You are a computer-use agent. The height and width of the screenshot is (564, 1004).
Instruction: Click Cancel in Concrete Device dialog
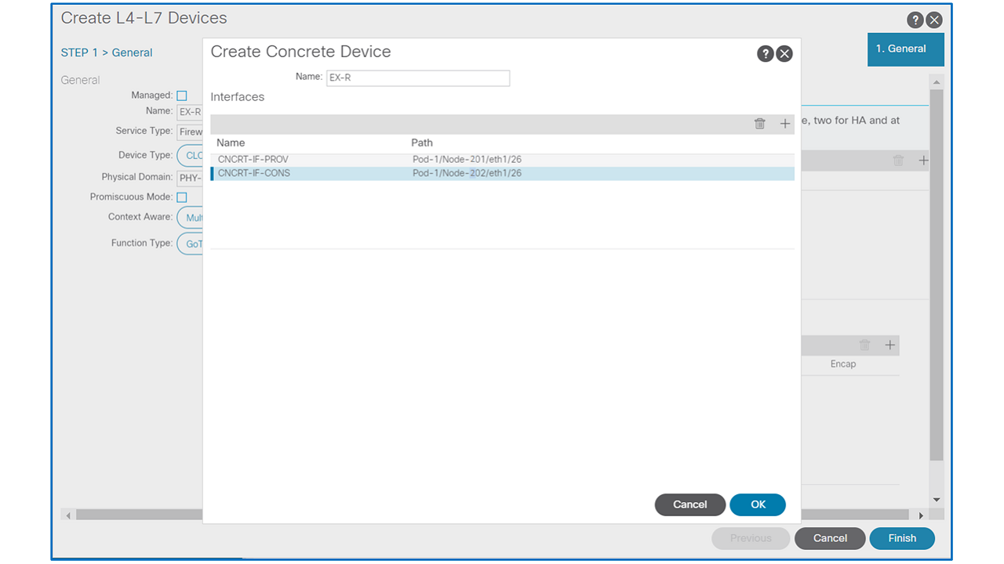pyautogui.click(x=689, y=504)
